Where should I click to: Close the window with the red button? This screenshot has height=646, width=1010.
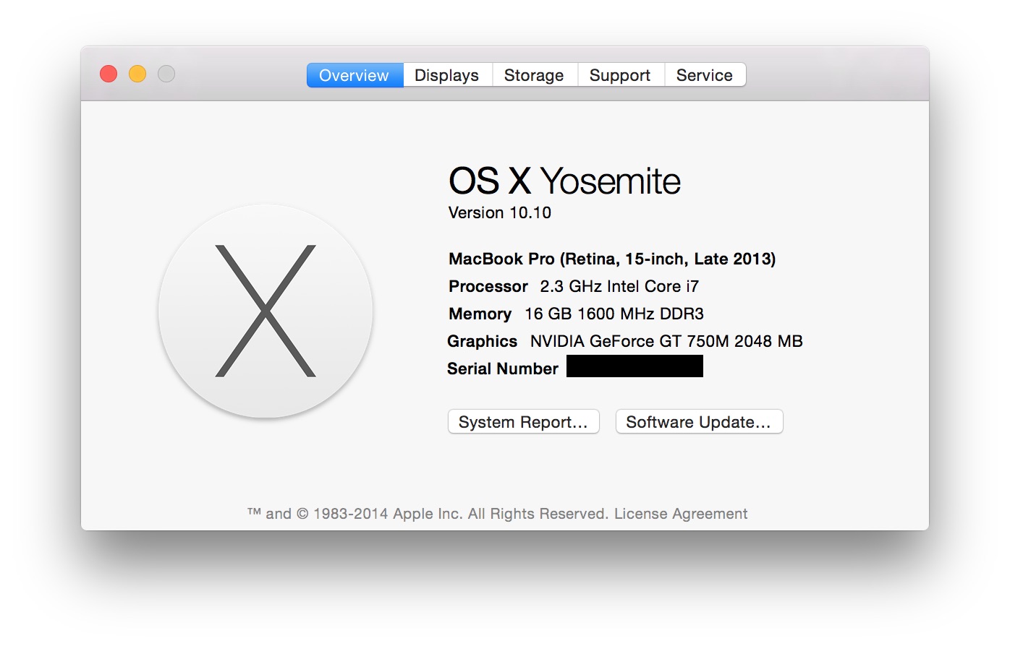[x=109, y=74]
